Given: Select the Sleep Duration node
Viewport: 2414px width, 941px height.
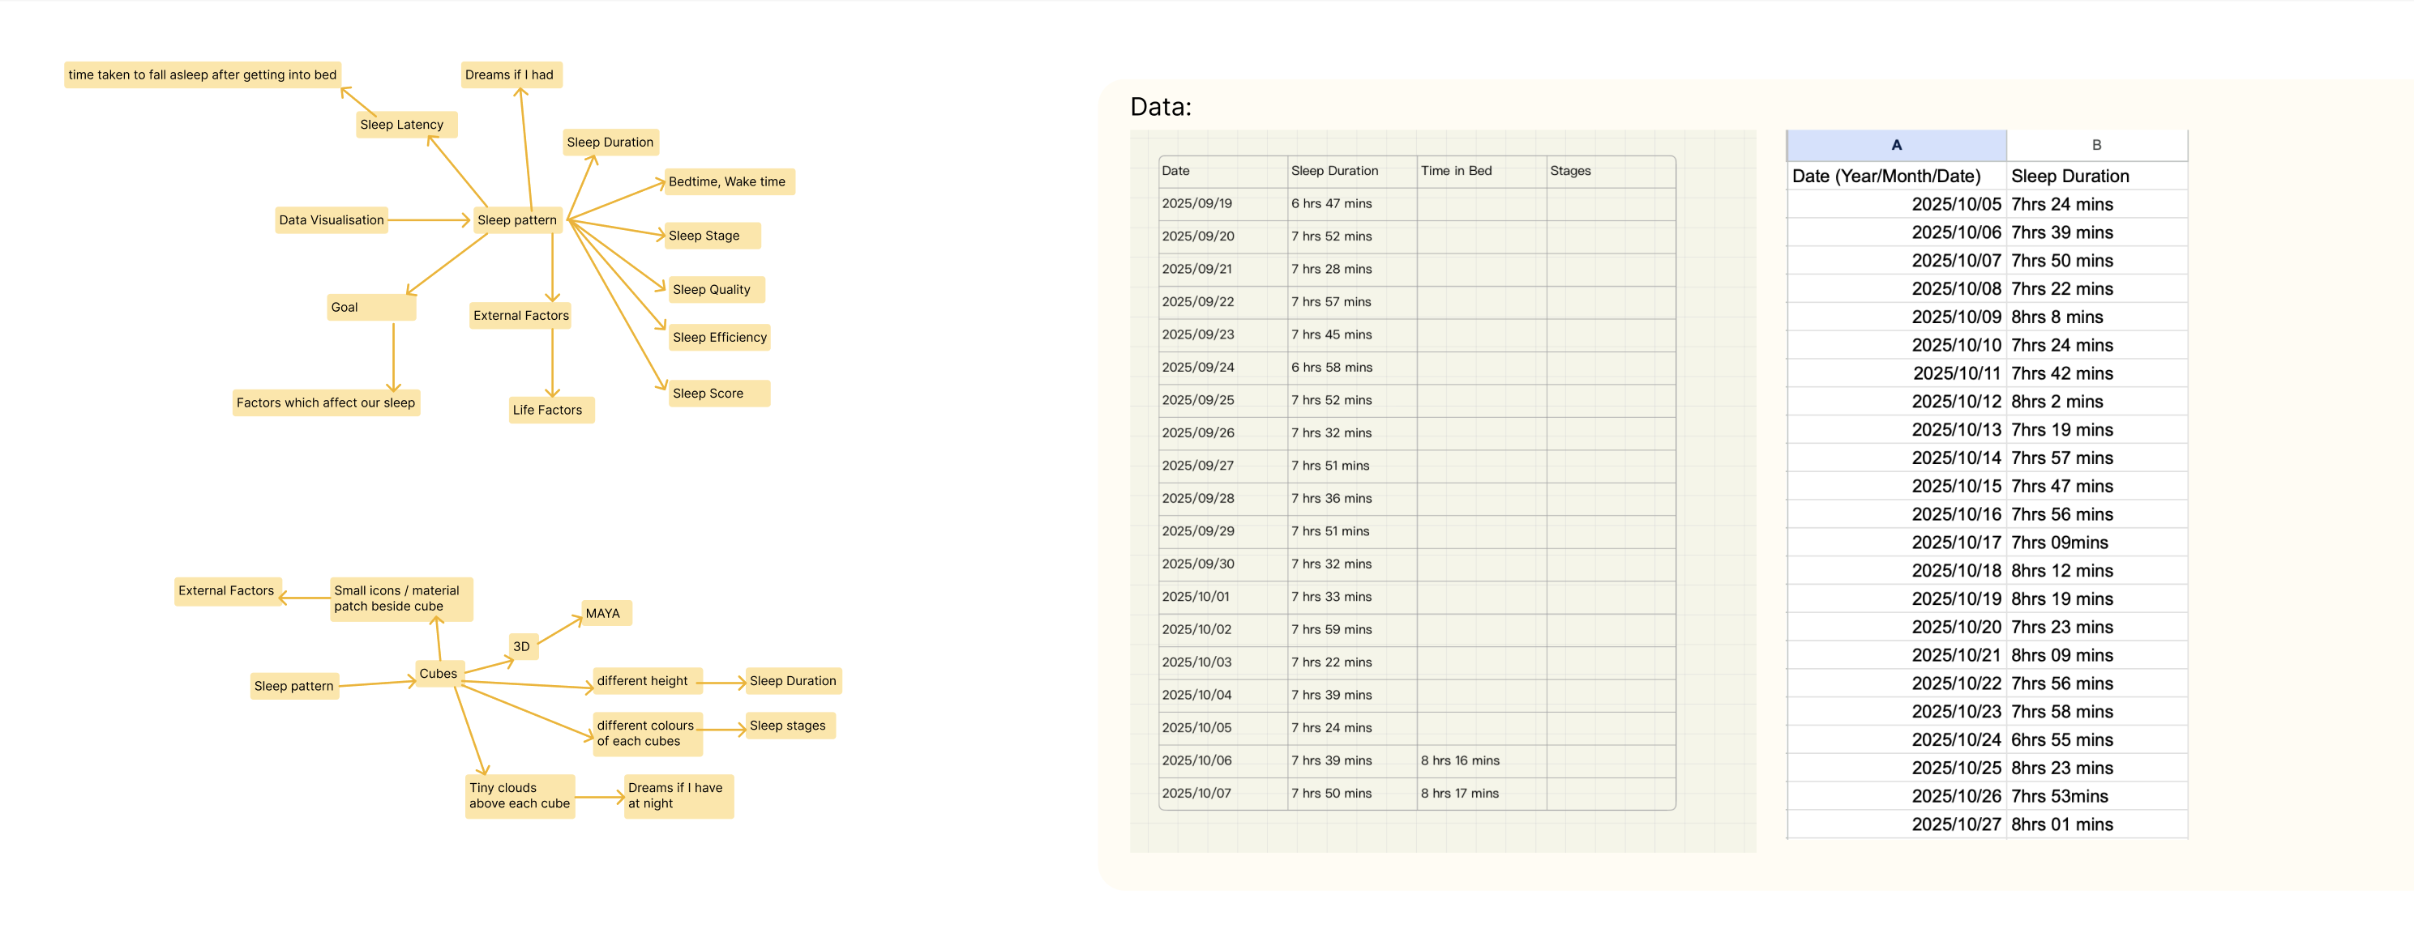Looking at the screenshot, I should [x=611, y=143].
